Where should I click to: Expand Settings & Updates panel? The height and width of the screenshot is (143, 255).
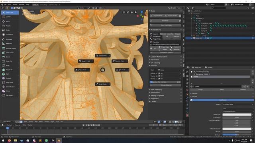(165, 96)
